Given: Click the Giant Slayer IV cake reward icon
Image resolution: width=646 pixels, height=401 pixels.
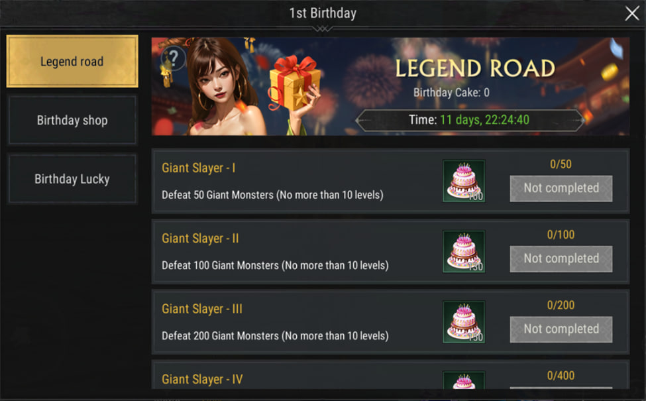Looking at the screenshot, I should (x=464, y=380).
